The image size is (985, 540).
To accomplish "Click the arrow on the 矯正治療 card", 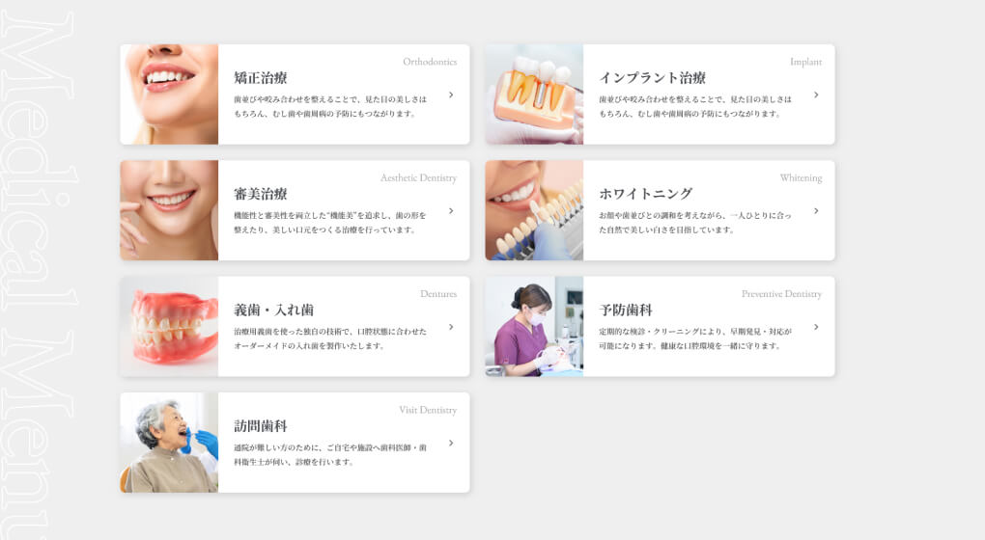I will (x=451, y=94).
